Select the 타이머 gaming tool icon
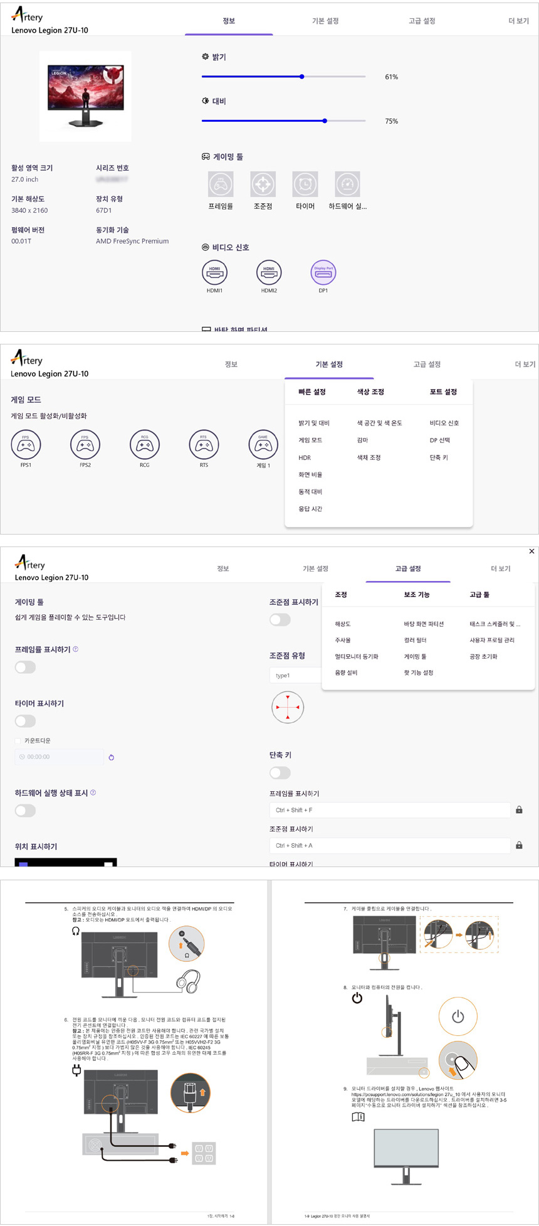 [305, 184]
